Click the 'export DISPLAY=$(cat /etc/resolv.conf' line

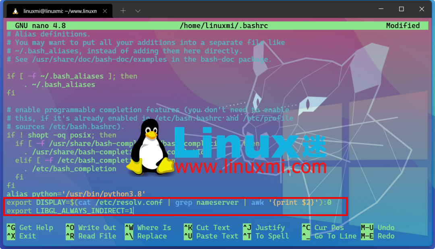click(169, 202)
